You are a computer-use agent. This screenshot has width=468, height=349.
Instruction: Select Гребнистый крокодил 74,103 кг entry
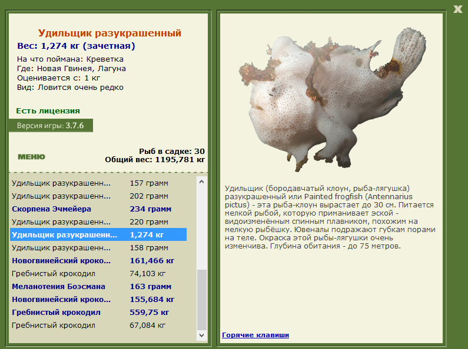(98, 274)
